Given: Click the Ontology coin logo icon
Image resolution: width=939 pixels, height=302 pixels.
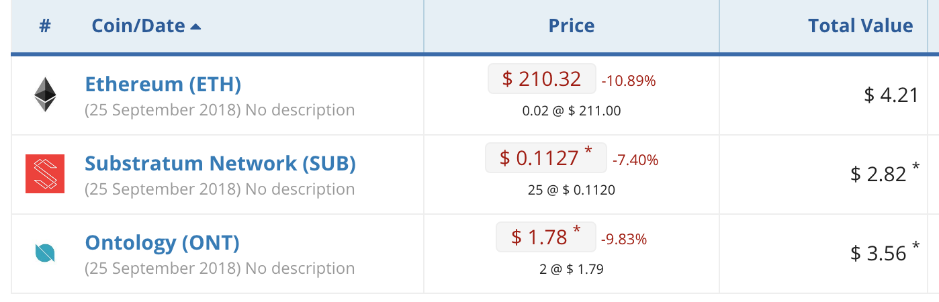Looking at the screenshot, I should (45, 253).
